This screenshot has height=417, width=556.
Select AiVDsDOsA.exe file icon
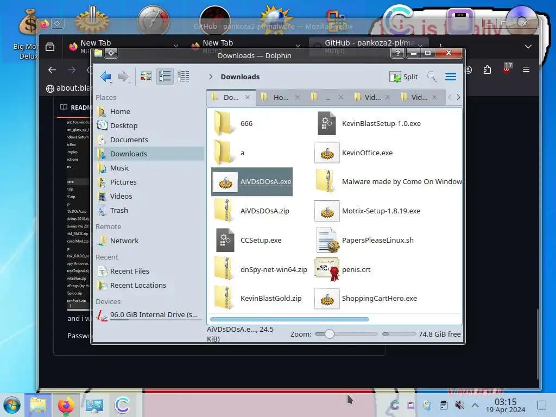click(225, 182)
